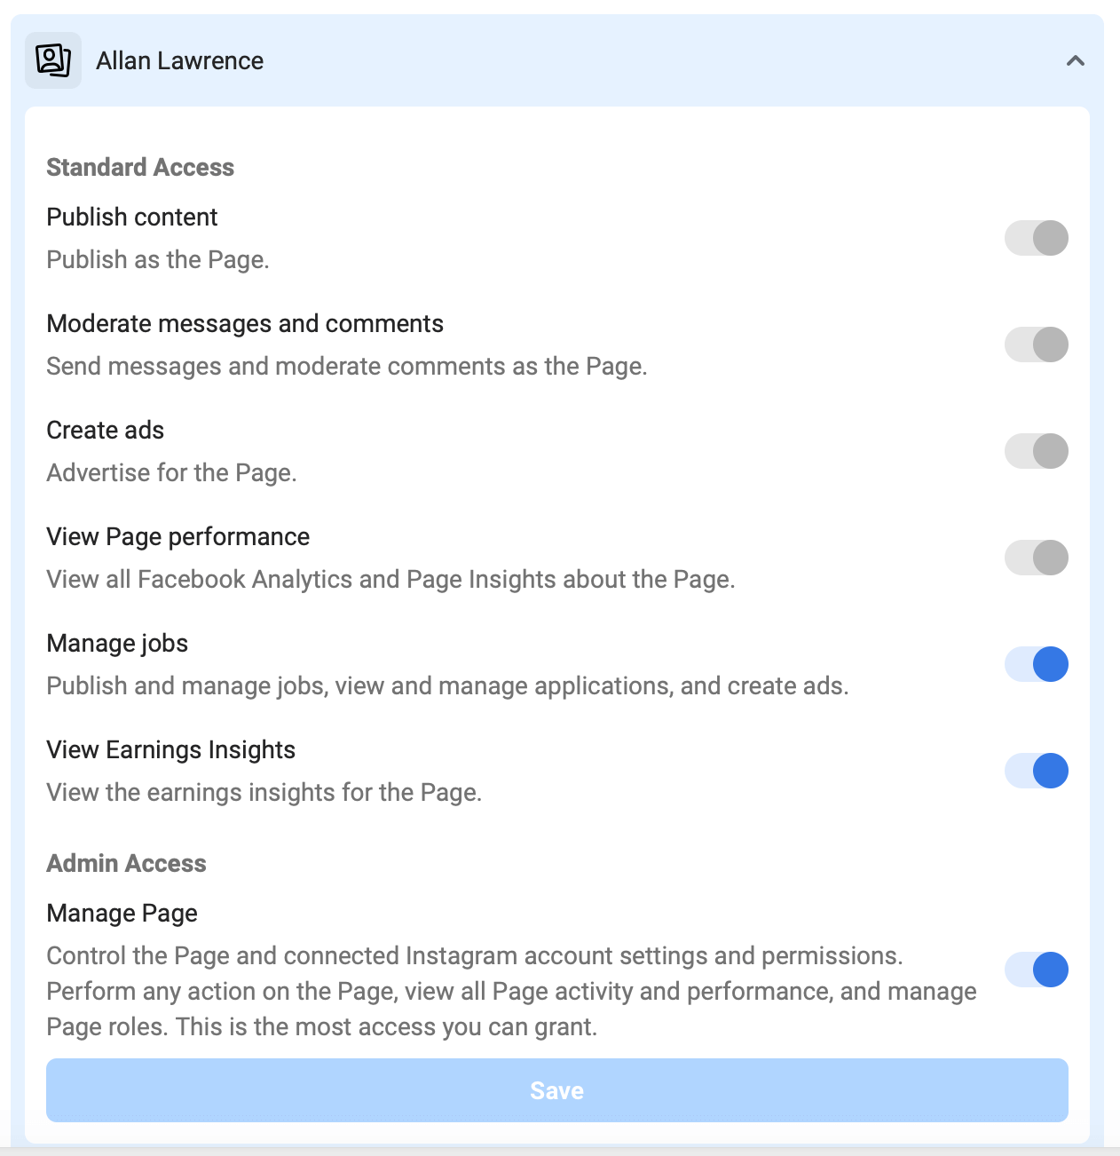1120x1156 pixels.
Task: Select the Publish content label
Action: (x=131, y=217)
